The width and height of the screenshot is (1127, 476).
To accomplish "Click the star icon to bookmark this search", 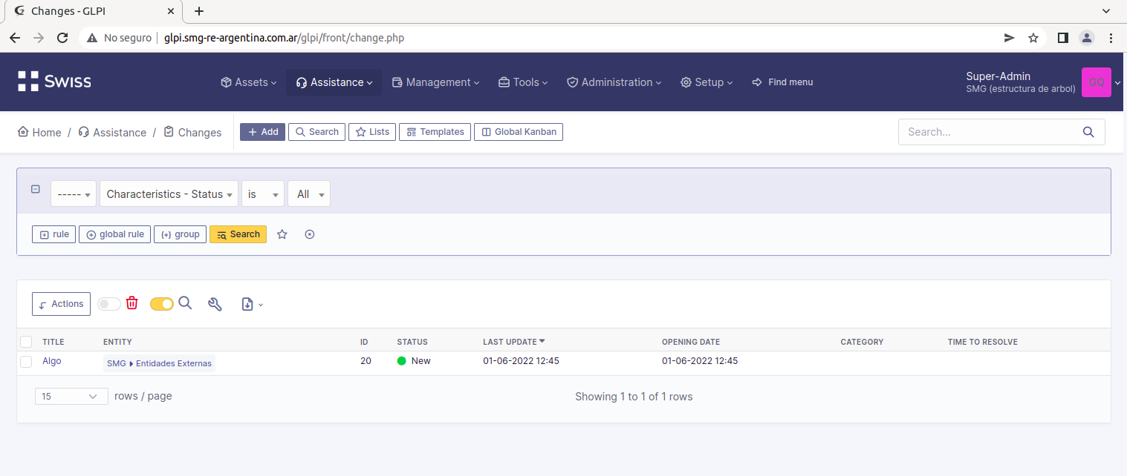I will click(282, 234).
